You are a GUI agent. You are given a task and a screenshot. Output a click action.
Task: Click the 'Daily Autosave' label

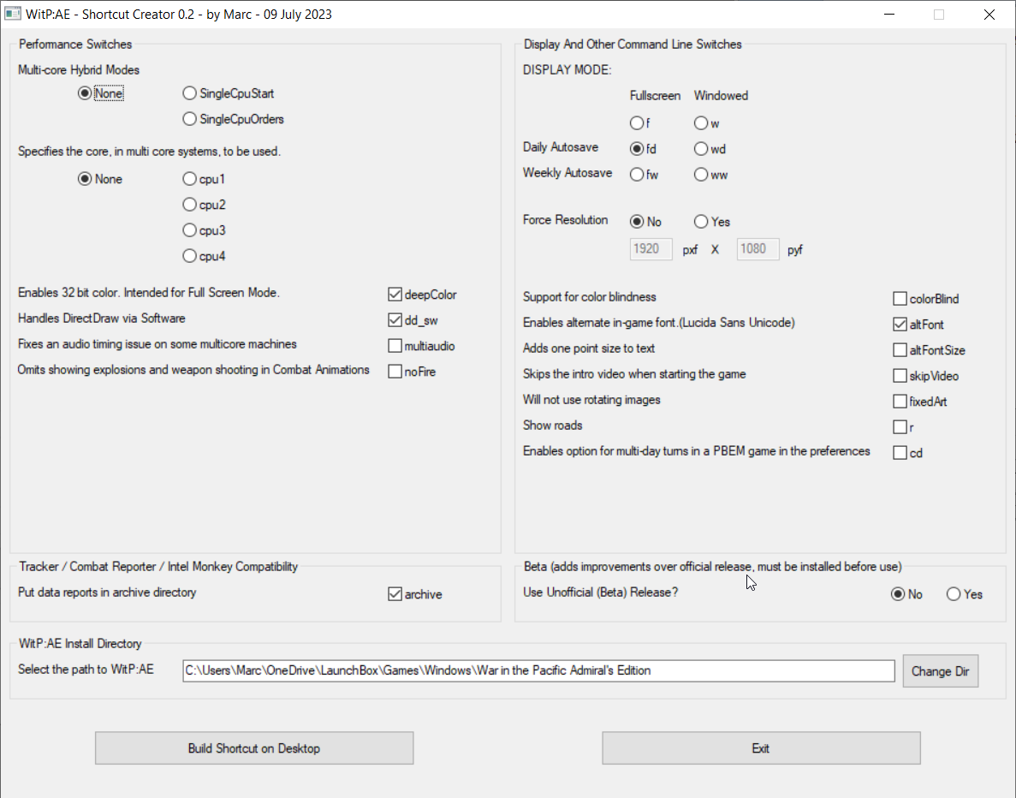(561, 147)
